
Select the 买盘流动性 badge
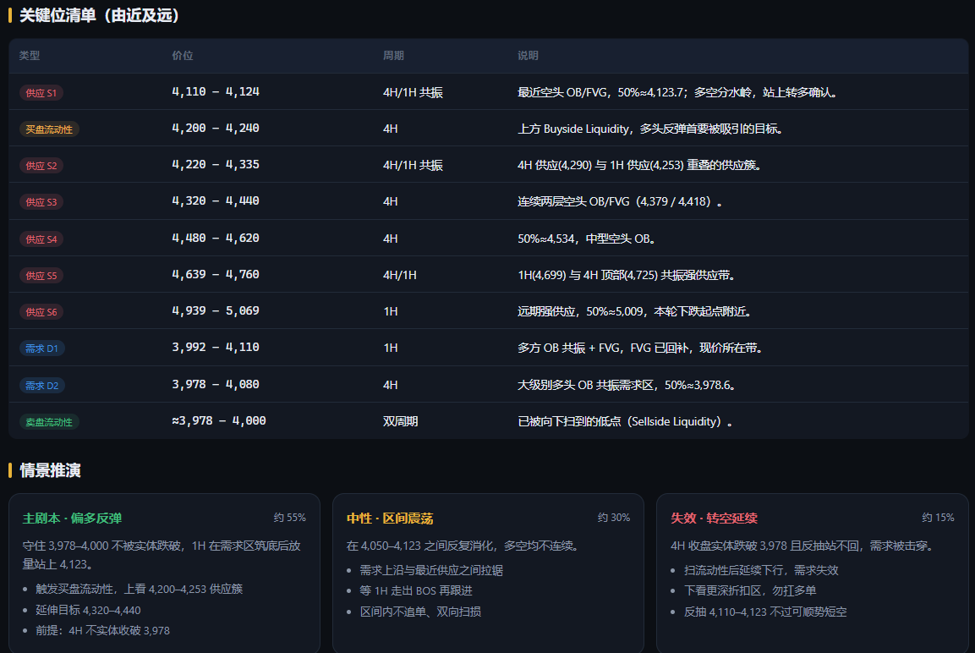pyautogui.click(x=49, y=129)
